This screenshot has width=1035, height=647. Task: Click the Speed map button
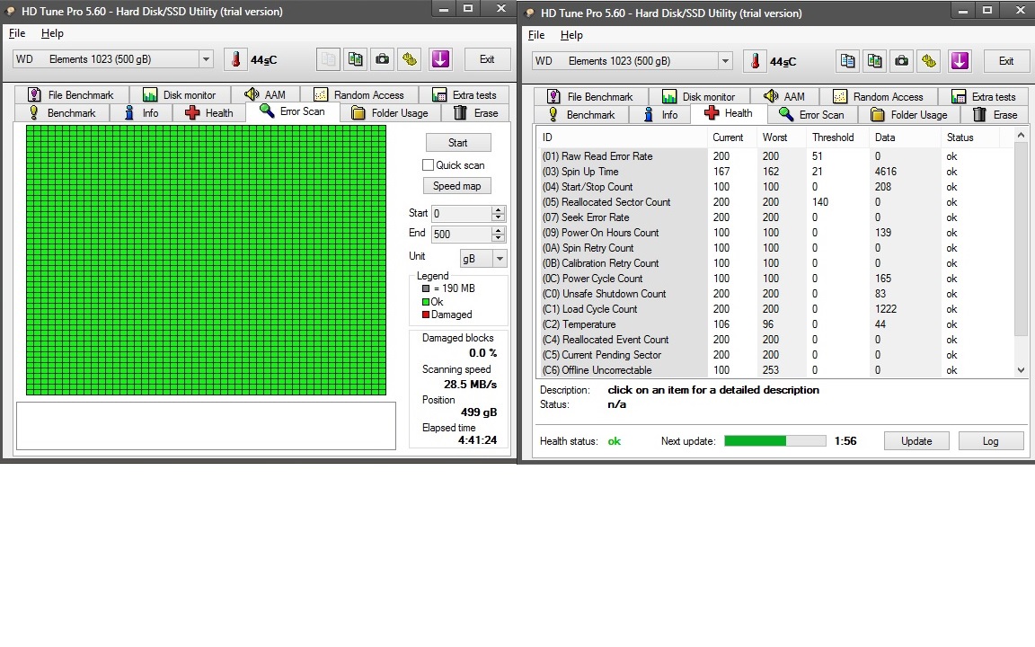click(456, 186)
